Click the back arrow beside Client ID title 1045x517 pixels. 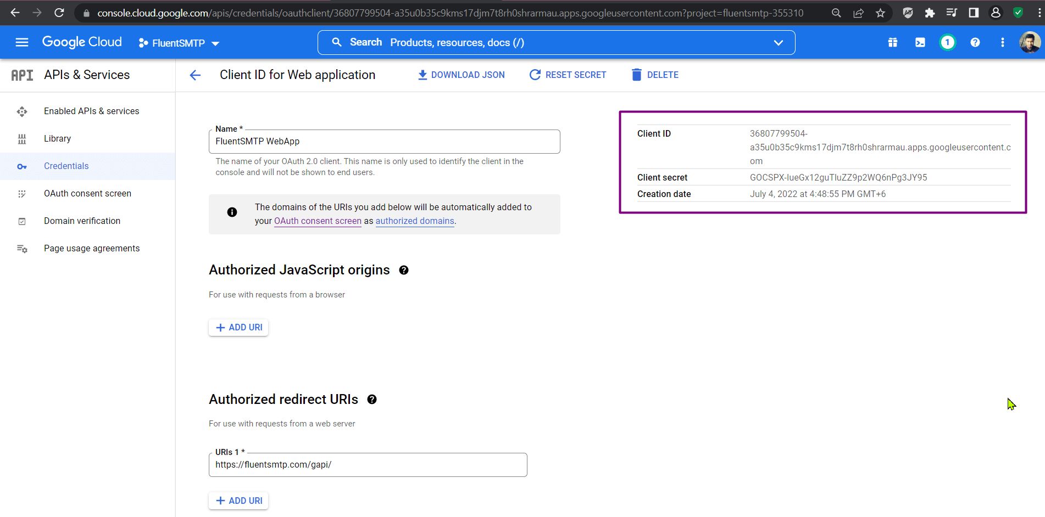pos(195,75)
